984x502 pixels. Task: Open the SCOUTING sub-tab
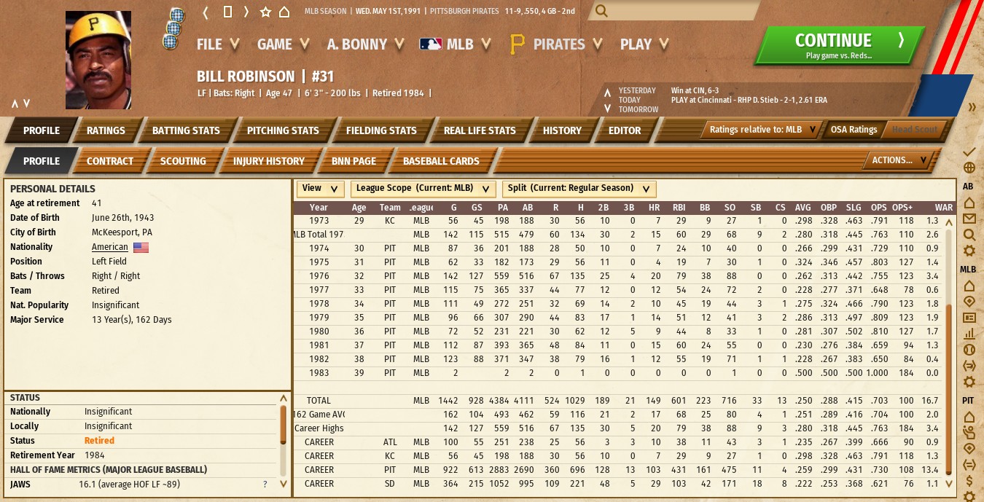click(183, 161)
